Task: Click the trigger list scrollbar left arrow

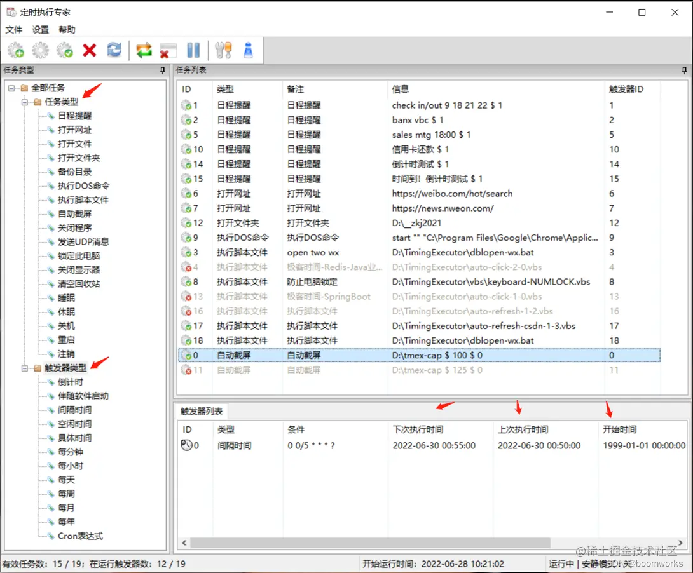Action: 184,543
